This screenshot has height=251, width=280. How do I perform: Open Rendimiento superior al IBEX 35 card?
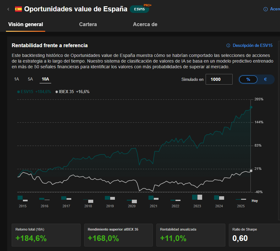(x=118, y=235)
